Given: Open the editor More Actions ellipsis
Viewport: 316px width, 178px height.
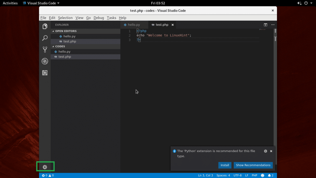Looking at the screenshot, I should [x=273, y=25].
